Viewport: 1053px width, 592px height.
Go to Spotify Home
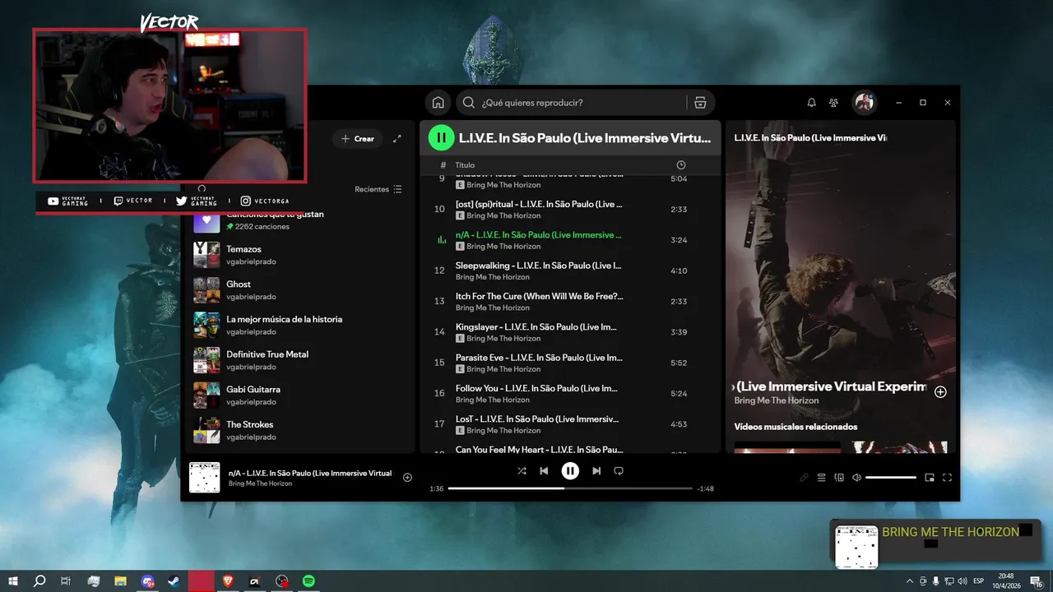pos(438,103)
